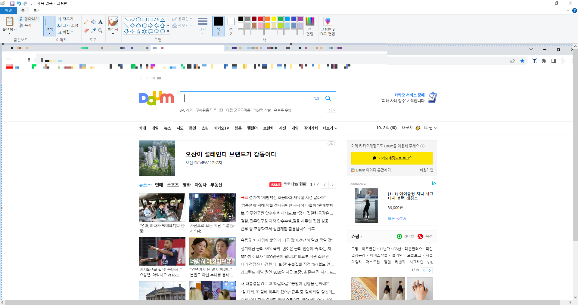Image resolution: width=578 pixels, height=305 pixels.
Task: Choose the Five-point star shape
Action: pos(138,31)
